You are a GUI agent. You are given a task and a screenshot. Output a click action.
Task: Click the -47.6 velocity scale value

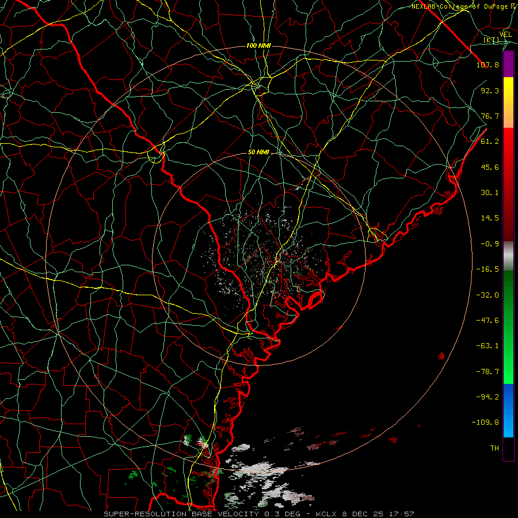(x=487, y=321)
